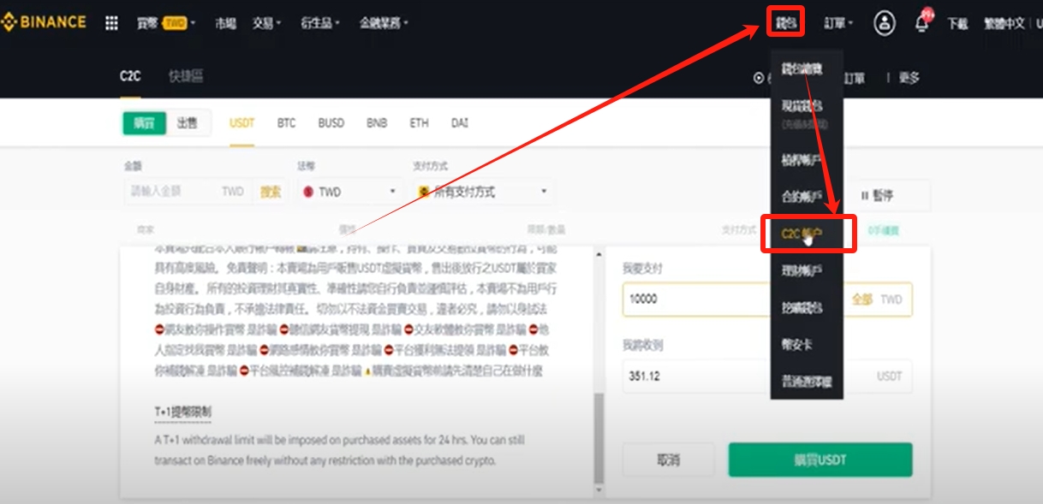Viewport: 1043px width, 504px height.
Task: Open 理財帳戶 from wallet menu
Action: pos(802,270)
